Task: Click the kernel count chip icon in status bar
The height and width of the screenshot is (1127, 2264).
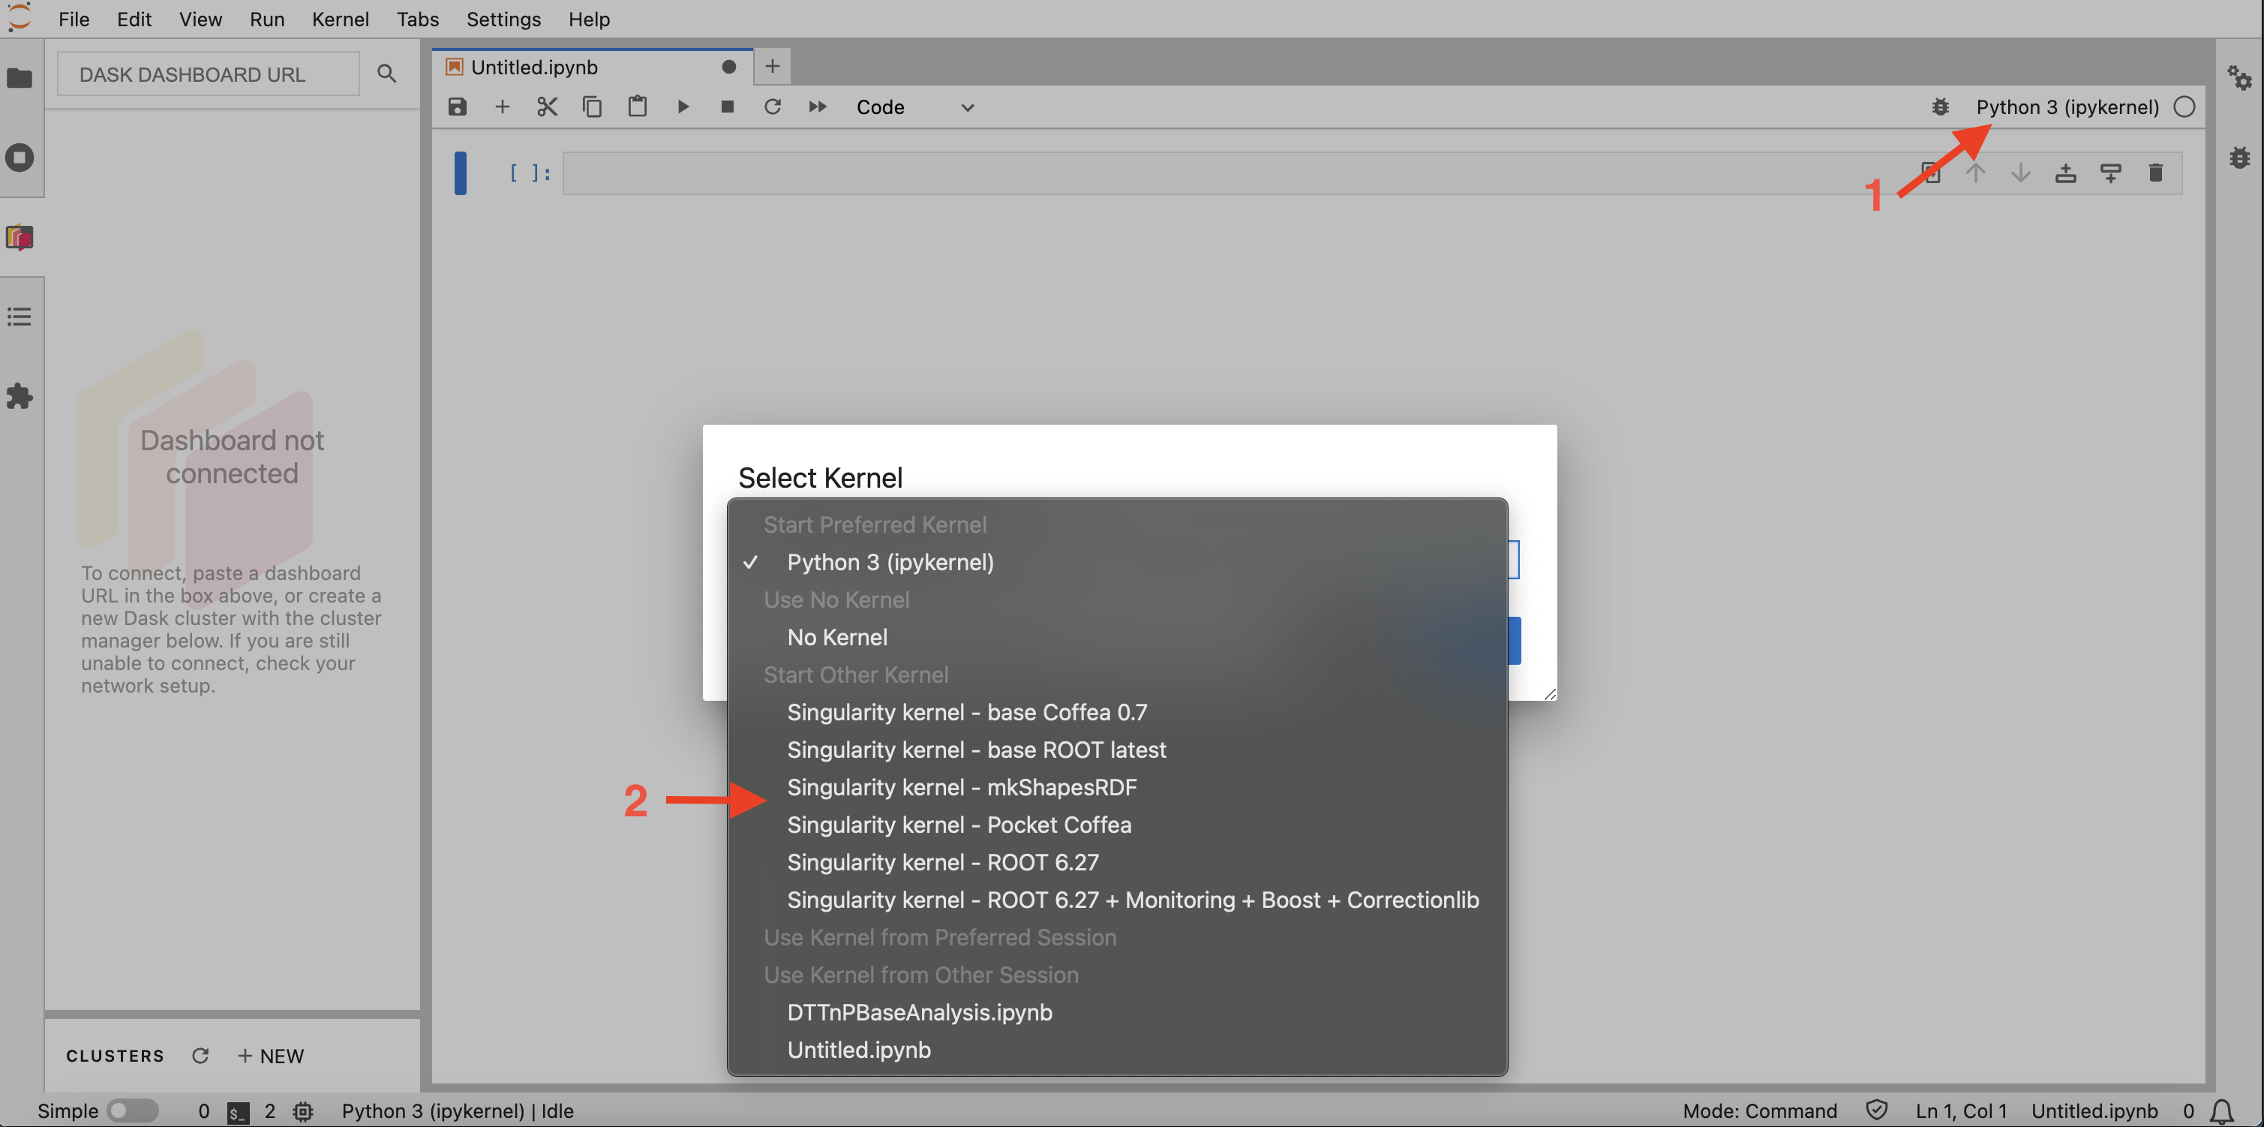Action: tap(303, 1112)
